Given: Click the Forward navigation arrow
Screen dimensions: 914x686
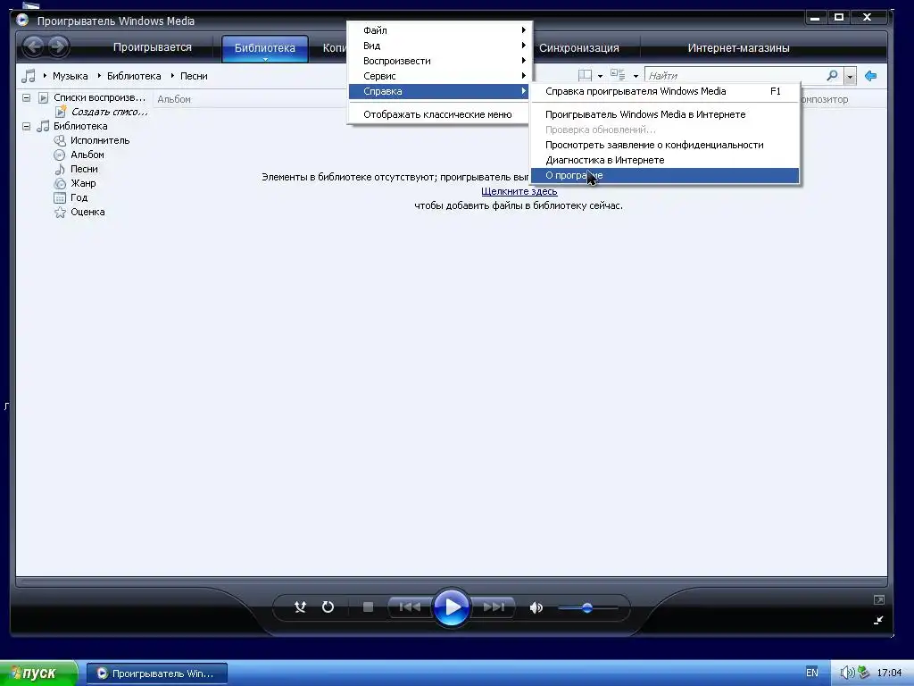Looking at the screenshot, I should [58, 46].
